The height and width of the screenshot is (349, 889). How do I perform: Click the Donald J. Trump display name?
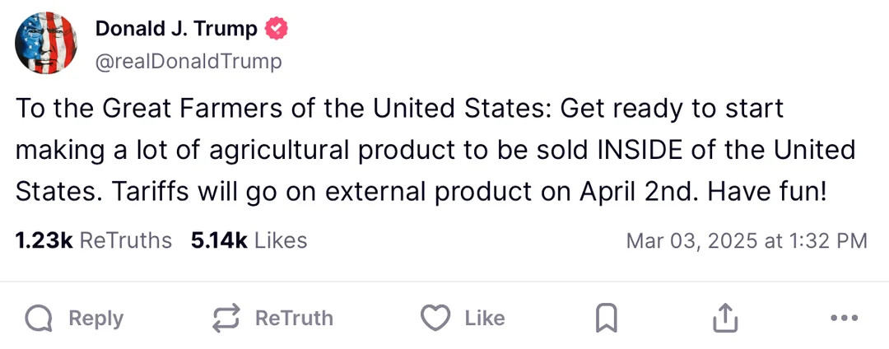(176, 28)
